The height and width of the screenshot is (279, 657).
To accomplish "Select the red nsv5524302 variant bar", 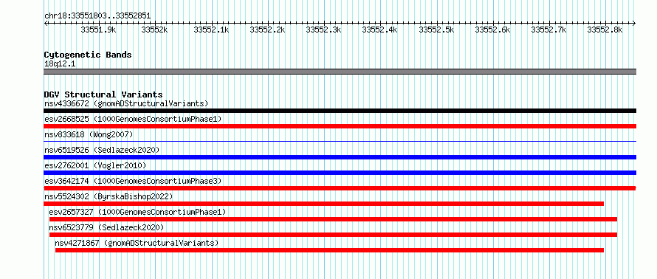I will [323, 204].
